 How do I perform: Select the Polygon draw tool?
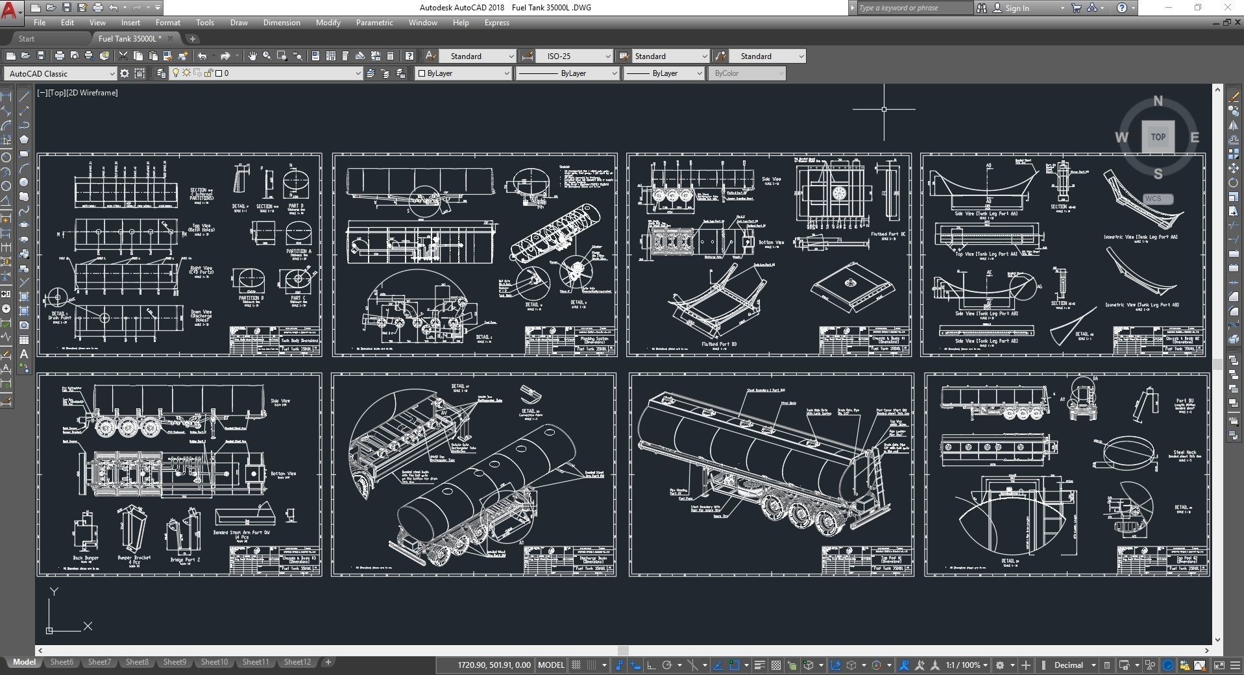pos(24,139)
